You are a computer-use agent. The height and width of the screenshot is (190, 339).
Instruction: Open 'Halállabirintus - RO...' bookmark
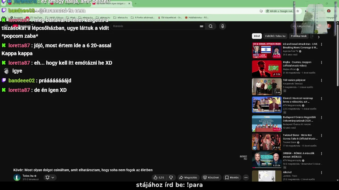[197, 18]
